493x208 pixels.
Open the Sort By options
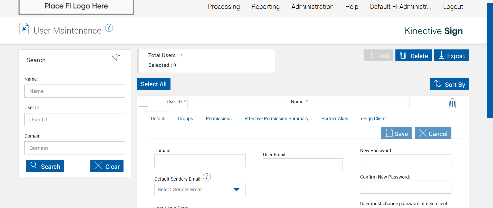tap(449, 84)
